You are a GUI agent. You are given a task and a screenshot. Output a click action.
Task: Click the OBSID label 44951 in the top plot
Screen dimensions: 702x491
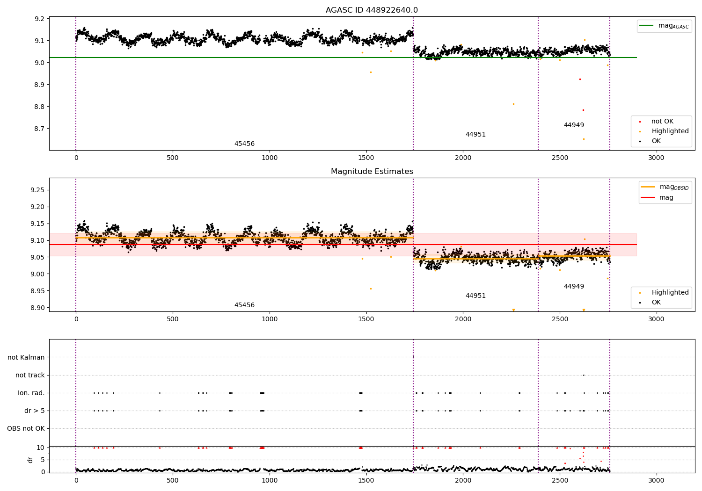pos(475,135)
